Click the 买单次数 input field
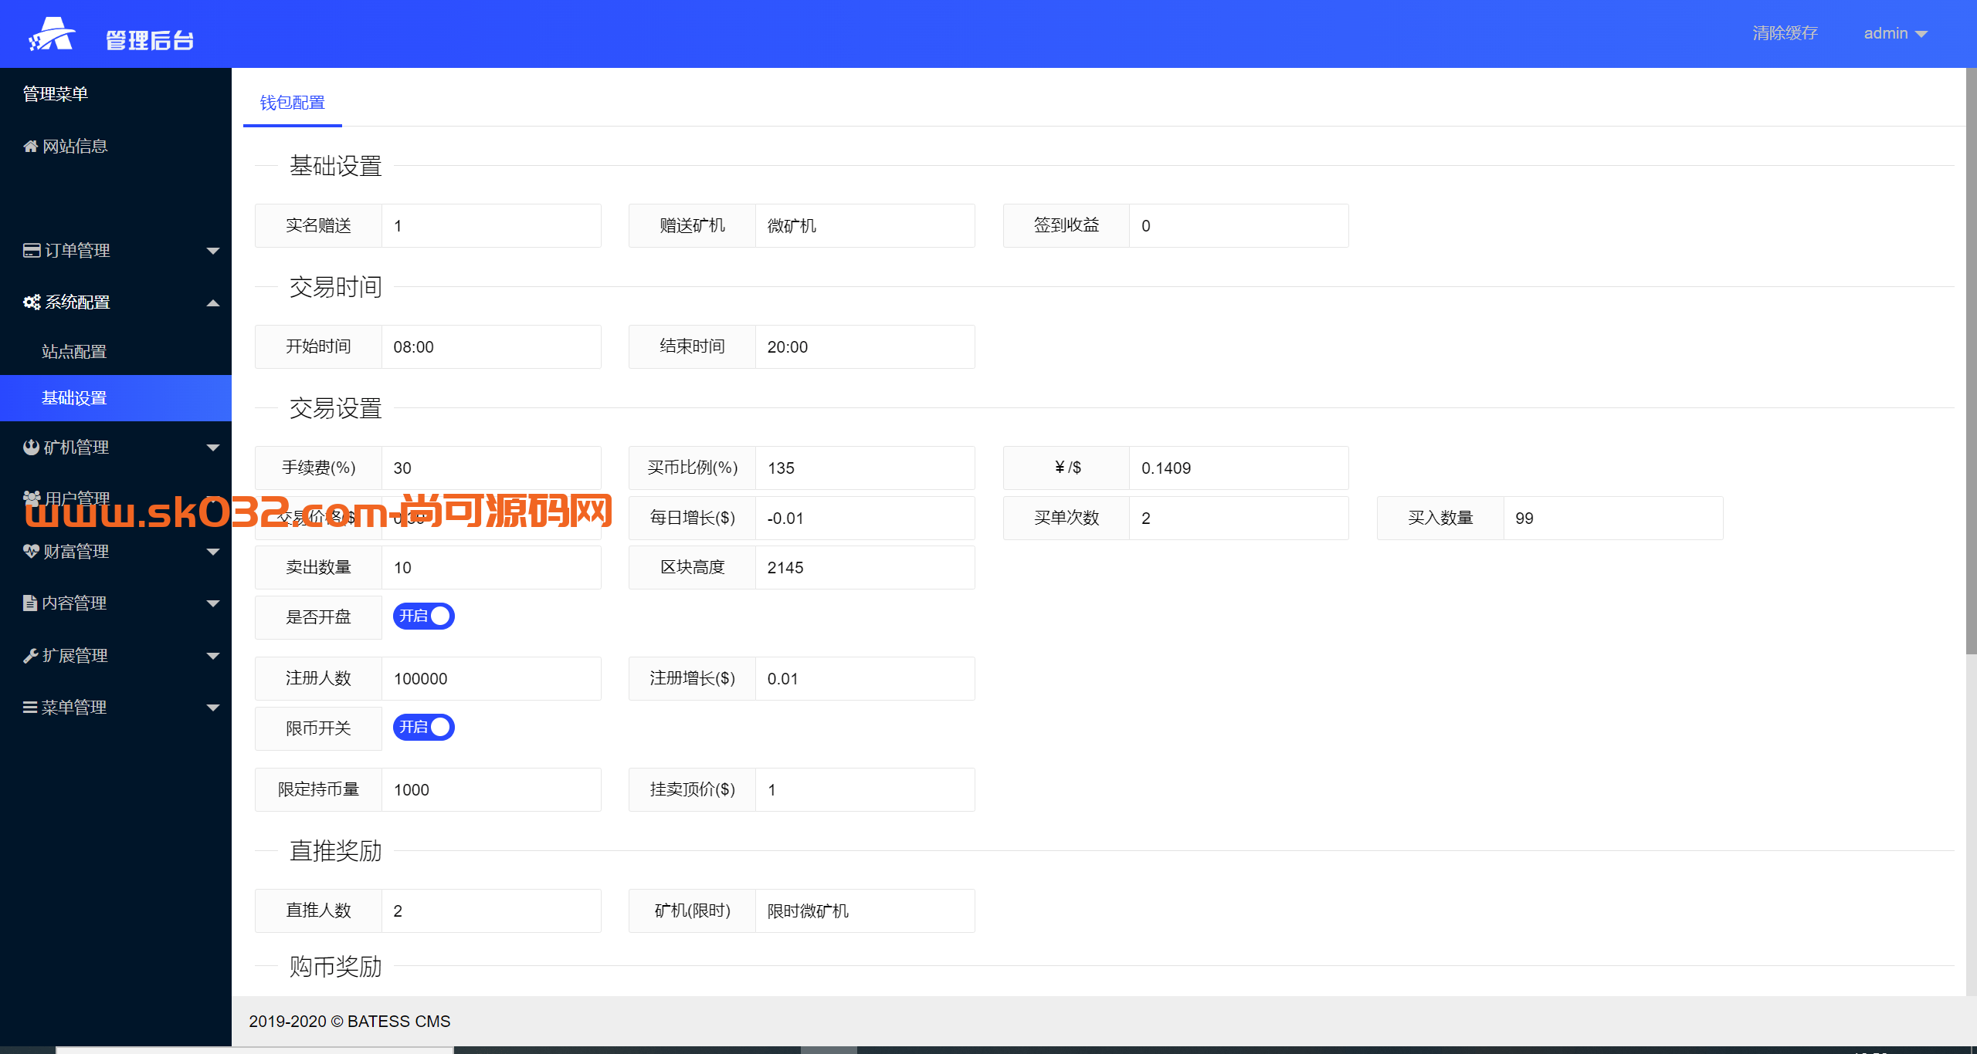This screenshot has height=1054, width=1977. pyautogui.click(x=1239, y=519)
